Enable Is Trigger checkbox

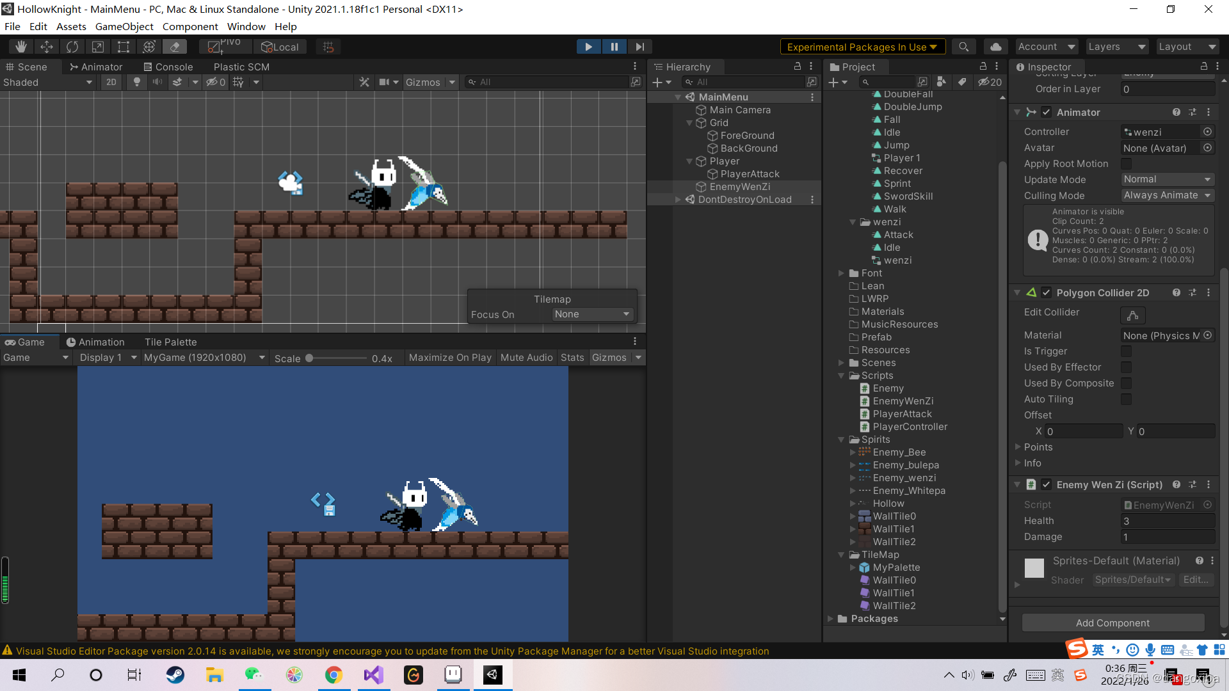pos(1127,351)
